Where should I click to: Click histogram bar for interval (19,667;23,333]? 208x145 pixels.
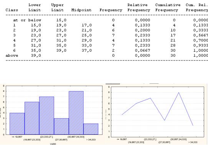tap(32, 118)
